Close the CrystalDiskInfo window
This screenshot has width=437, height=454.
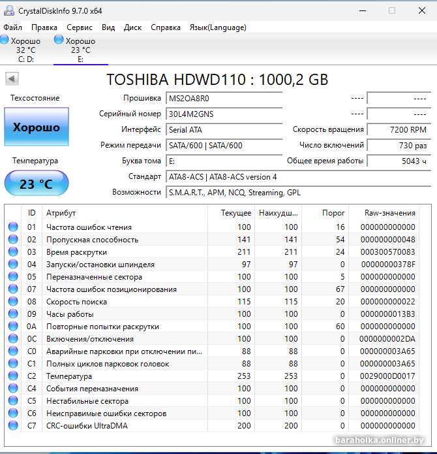coord(422,10)
